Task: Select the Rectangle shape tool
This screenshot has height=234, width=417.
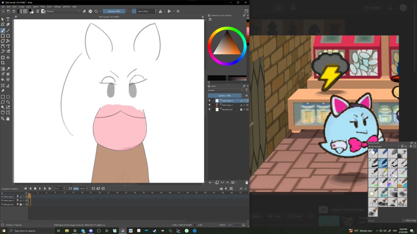Action: click(3, 36)
